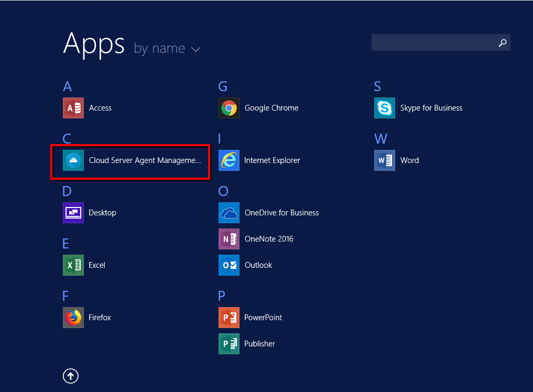Jump using the letter A header

(x=67, y=86)
